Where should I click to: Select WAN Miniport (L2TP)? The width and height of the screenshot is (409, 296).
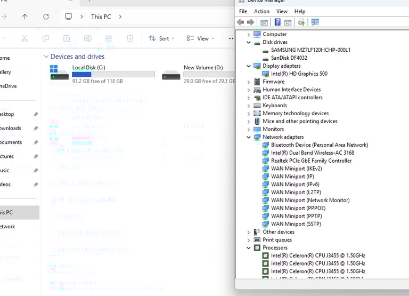(x=296, y=193)
